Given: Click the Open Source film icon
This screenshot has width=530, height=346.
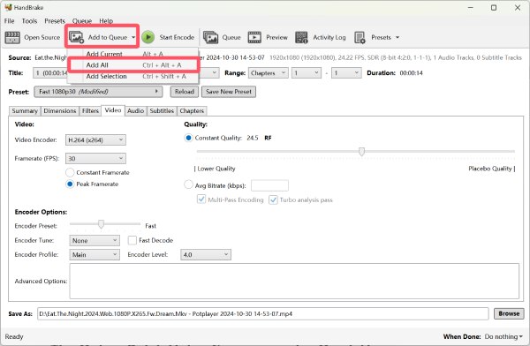Looking at the screenshot, I should (12, 37).
